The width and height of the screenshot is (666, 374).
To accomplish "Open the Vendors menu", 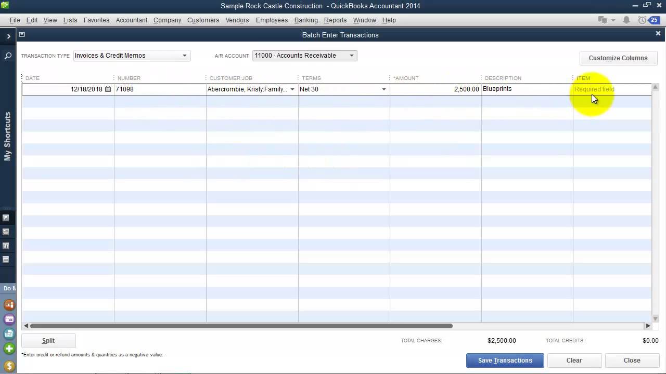I will pyautogui.click(x=237, y=20).
